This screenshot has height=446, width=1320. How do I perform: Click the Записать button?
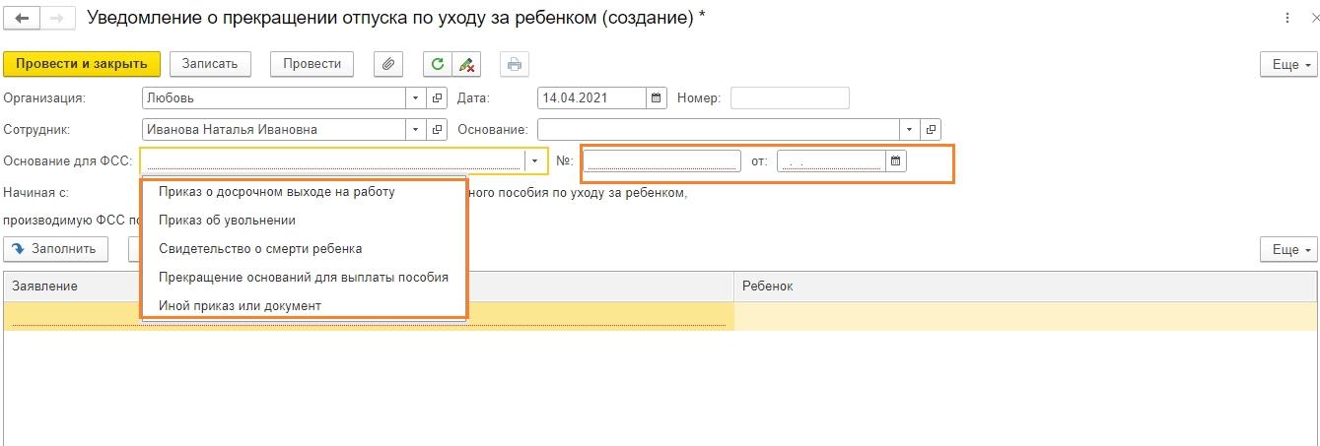pyautogui.click(x=210, y=64)
